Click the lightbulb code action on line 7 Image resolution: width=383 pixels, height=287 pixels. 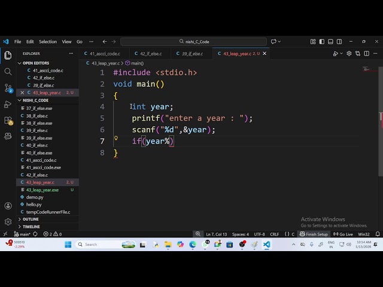tap(116, 138)
